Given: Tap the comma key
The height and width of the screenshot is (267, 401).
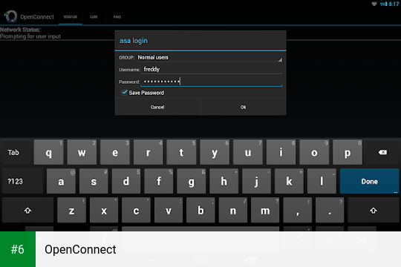Looking at the screenshot, I should pos(298,211).
